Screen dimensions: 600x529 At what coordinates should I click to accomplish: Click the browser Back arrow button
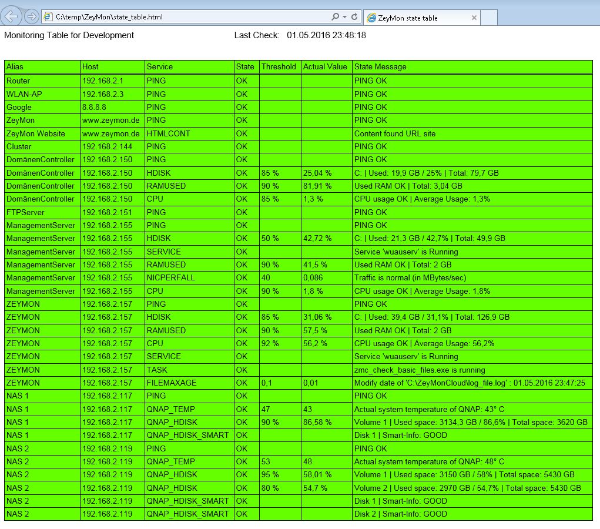click(13, 16)
